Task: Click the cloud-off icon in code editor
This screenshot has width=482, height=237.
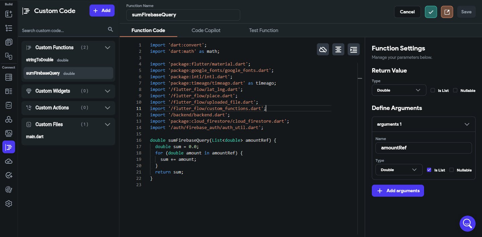Action: point(323,49)
